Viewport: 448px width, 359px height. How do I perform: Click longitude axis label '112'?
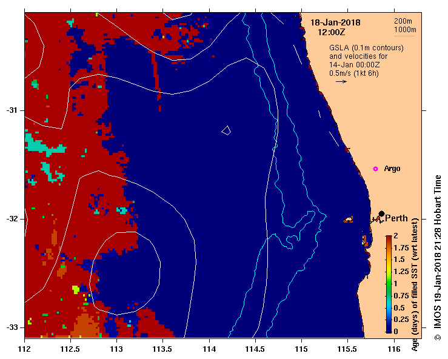[x=25, y=349]
